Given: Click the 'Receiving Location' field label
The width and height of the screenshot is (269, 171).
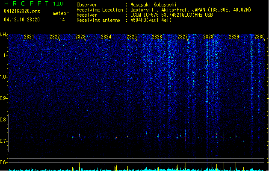Looking at the screenshot, I should point(100,10).
